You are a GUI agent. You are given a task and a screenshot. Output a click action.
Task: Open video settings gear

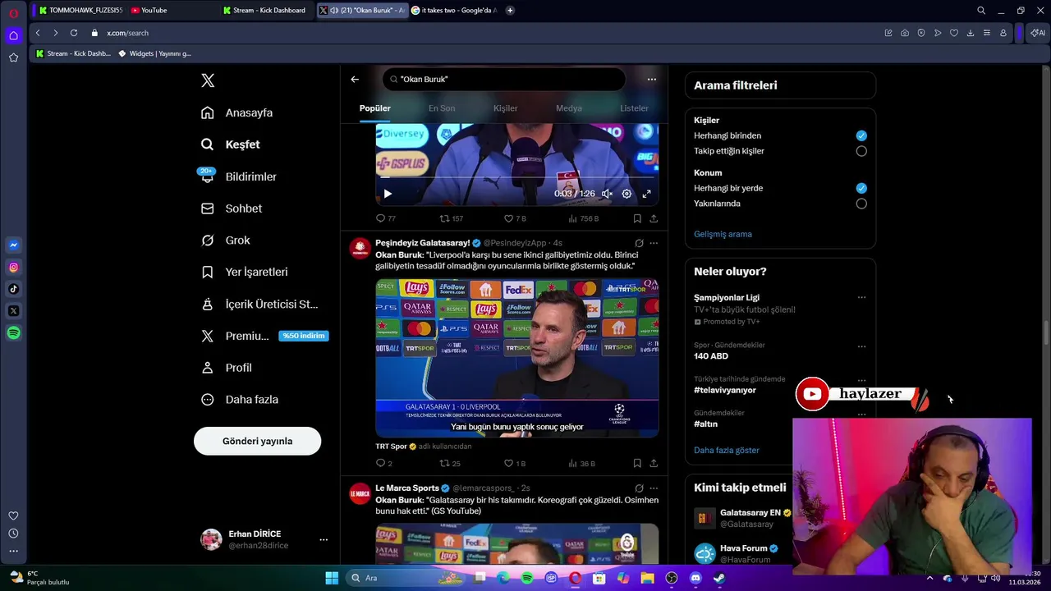626,194
